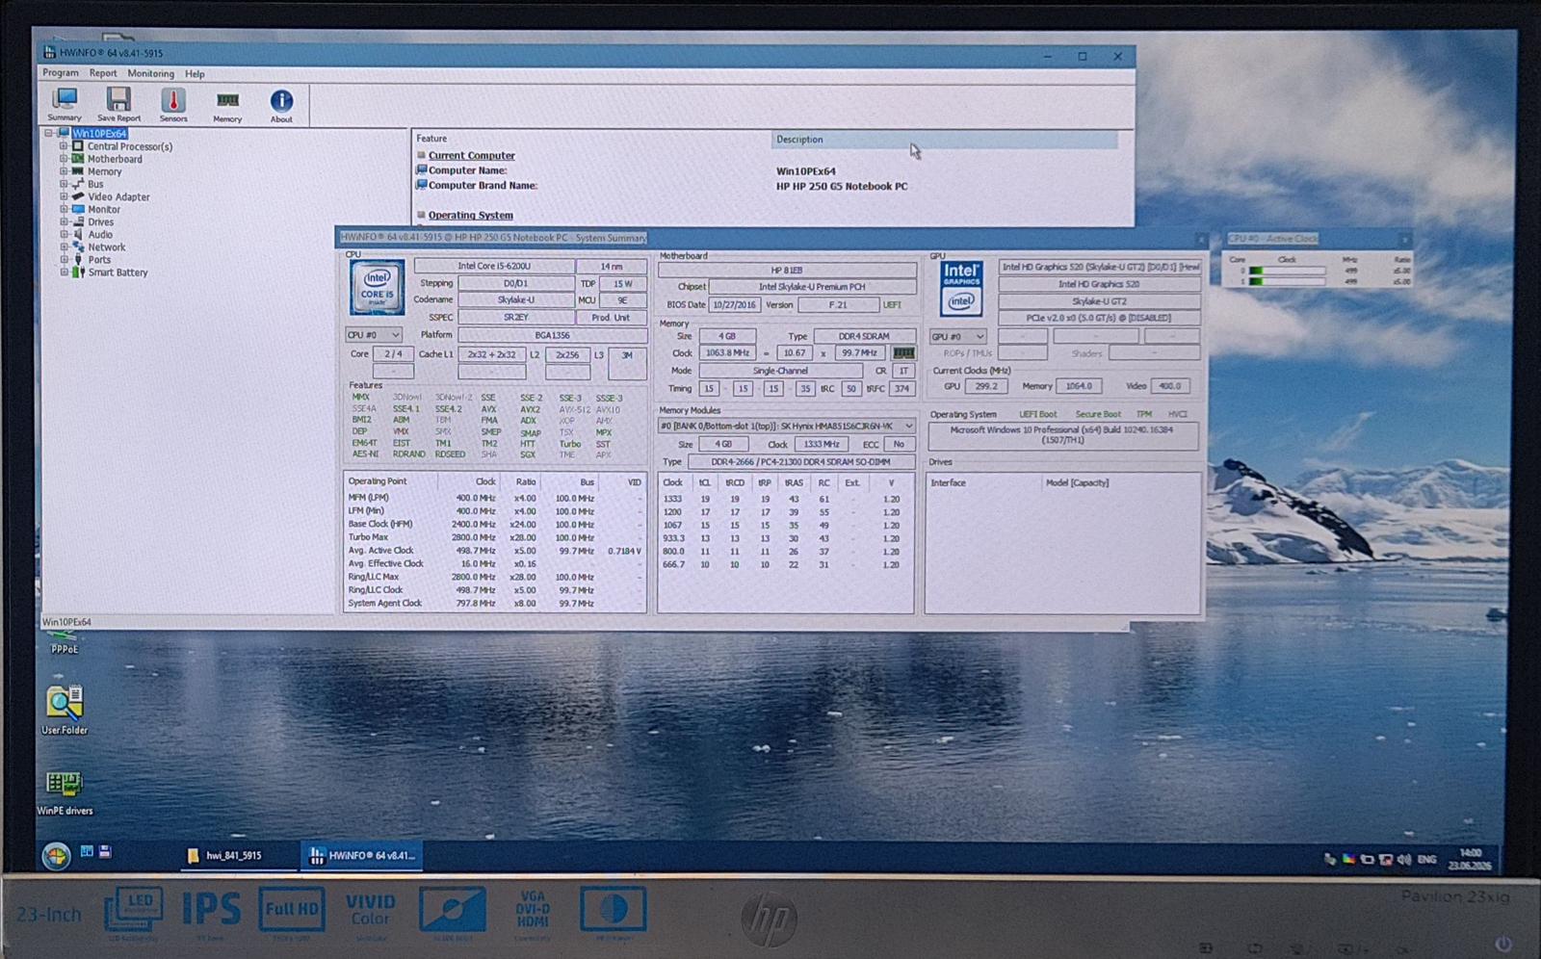This screenshot has height=959, width=1541.
Task: Open the Program menu
Action: 61,73
